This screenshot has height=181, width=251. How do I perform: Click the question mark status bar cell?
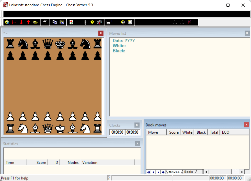pyautogui.click(x=109, y=178)
